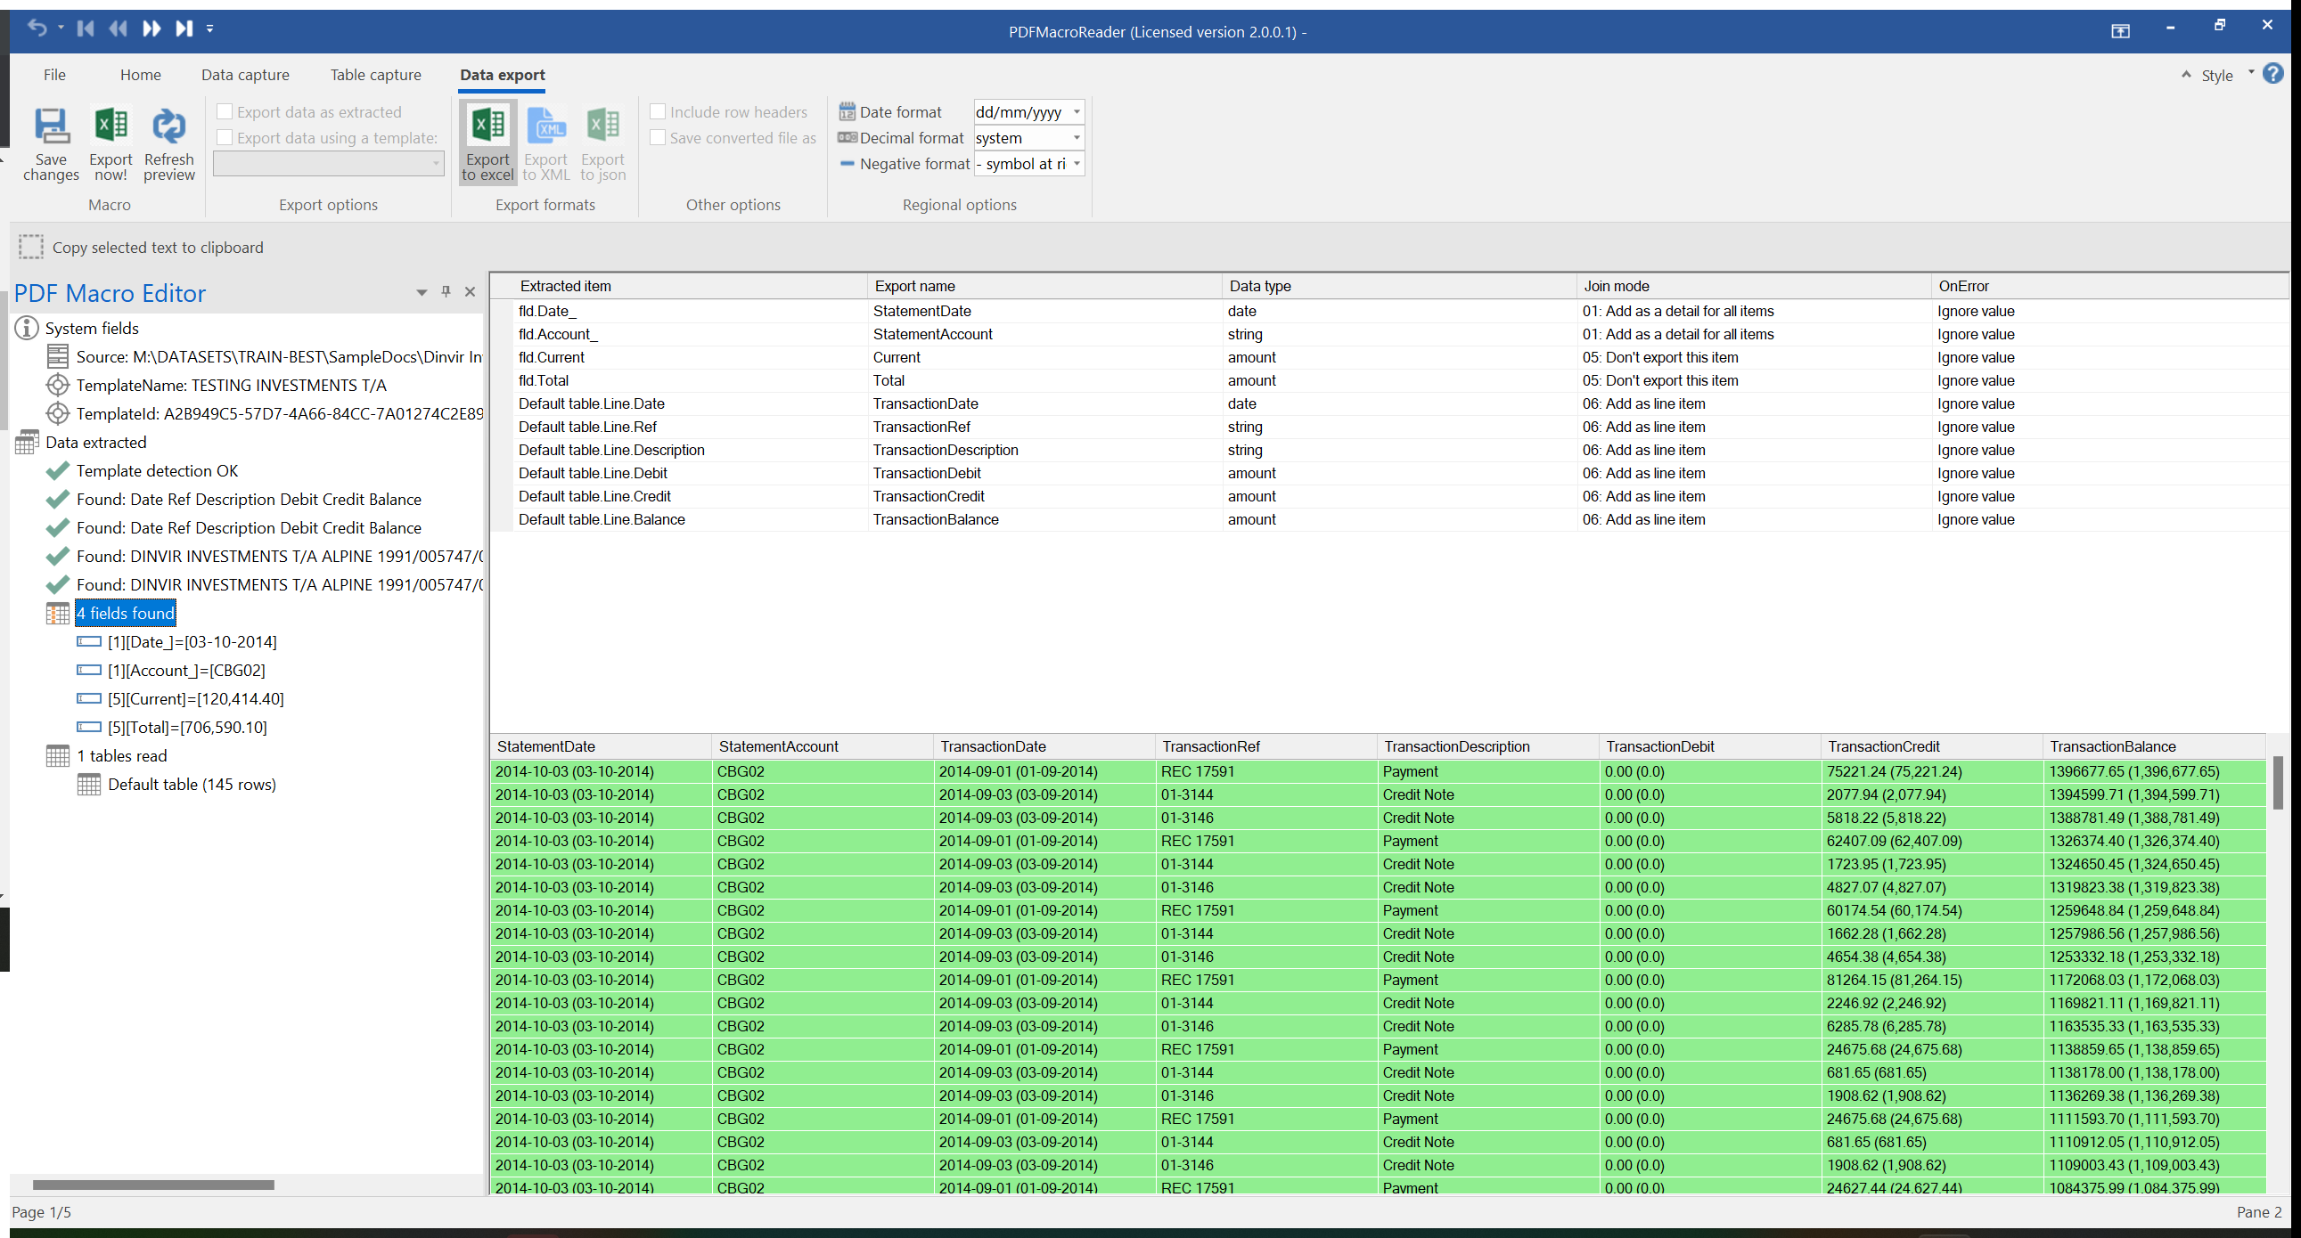The height and width of the screenshot is (1238, 2301).
Task: Pin the PDF Macro Editor panel
Action: point(446,292)
